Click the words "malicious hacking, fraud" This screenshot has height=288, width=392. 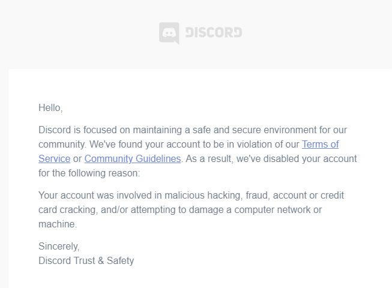pos(217,196)
